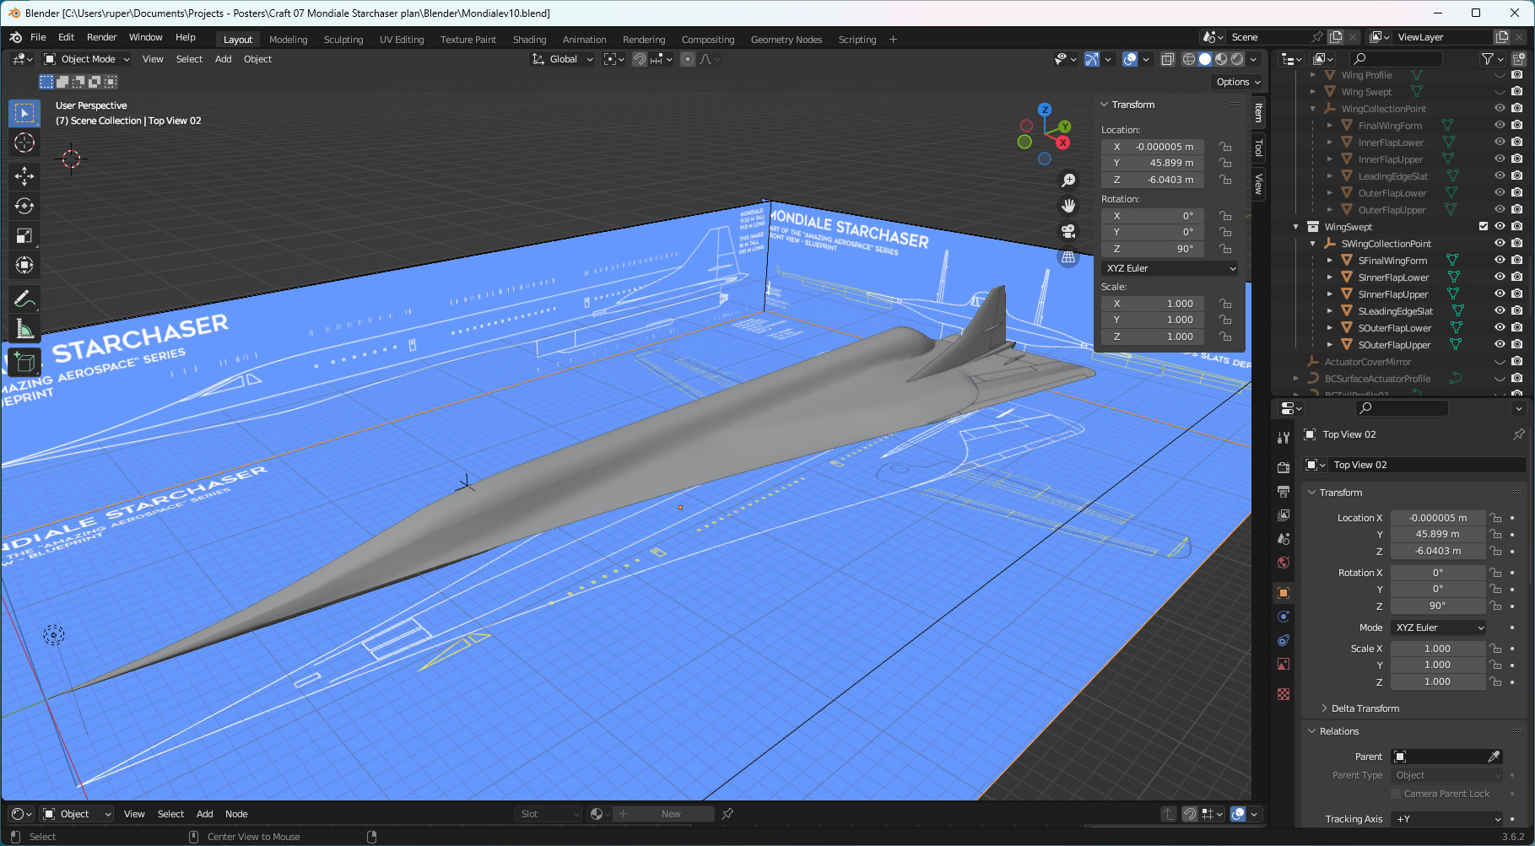Screen dimensions: 1535x846
Task: Toggle proportional editing
Action: pyautogui.click(x=688, y=59)
